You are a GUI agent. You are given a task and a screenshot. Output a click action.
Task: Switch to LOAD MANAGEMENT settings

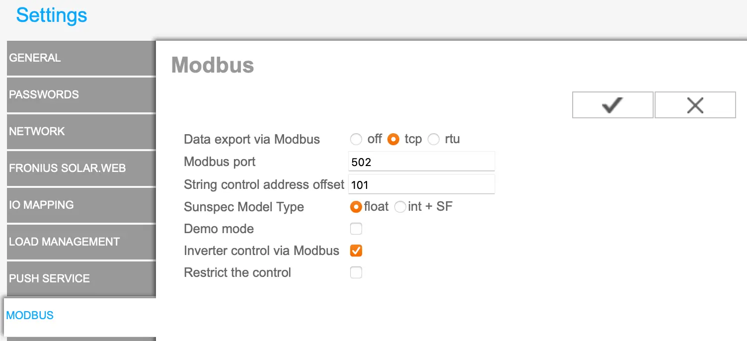click(x=79, y=242)
